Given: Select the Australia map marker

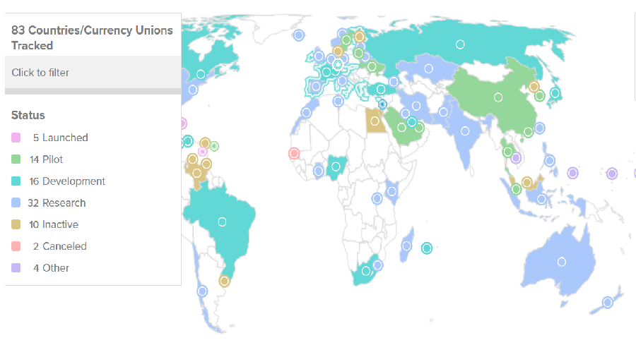Looking at the screenshot, I should click(x=562, y=262).
